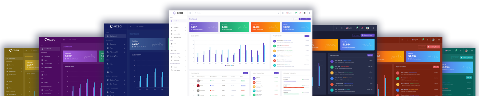This screenshot has height=96, width=479.
Task: Open Search By Date dropdown in white dashboard
Action: (x=305, y=19)
